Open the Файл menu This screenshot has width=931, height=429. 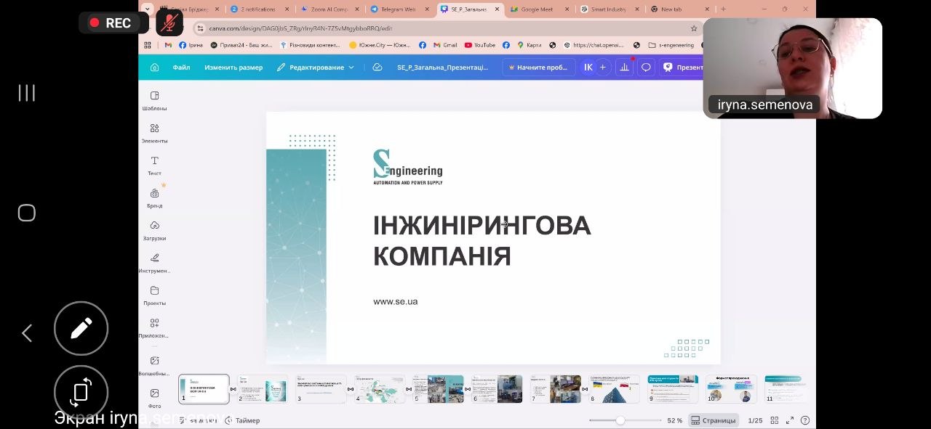[x=181, y=68]
